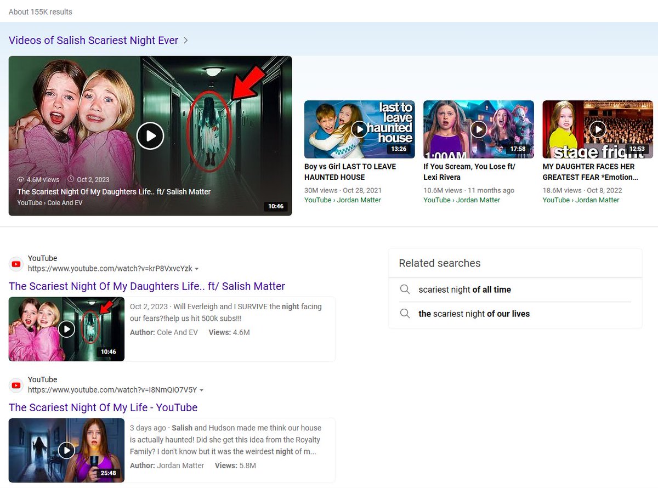The image size is (658, 488).
Task: Click the description mentioning Salish and Hudson haunted house
Action: tap(225, 440)
